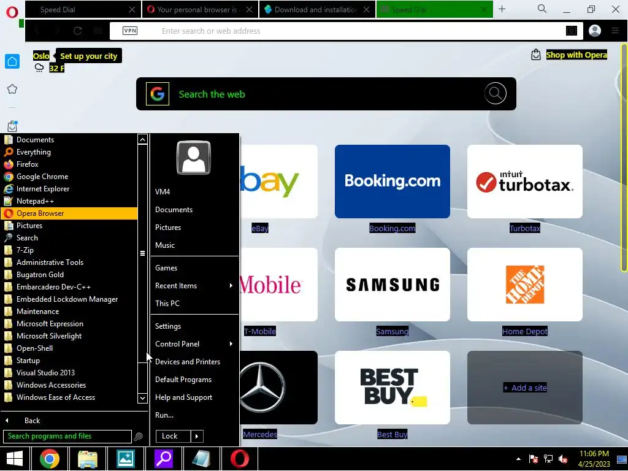
Task: Open the Lock button arrow options
Action: coord(197,436)
